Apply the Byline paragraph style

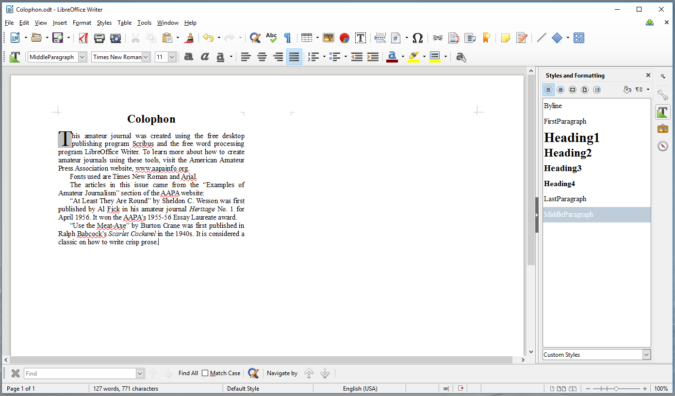pos(596,106)
